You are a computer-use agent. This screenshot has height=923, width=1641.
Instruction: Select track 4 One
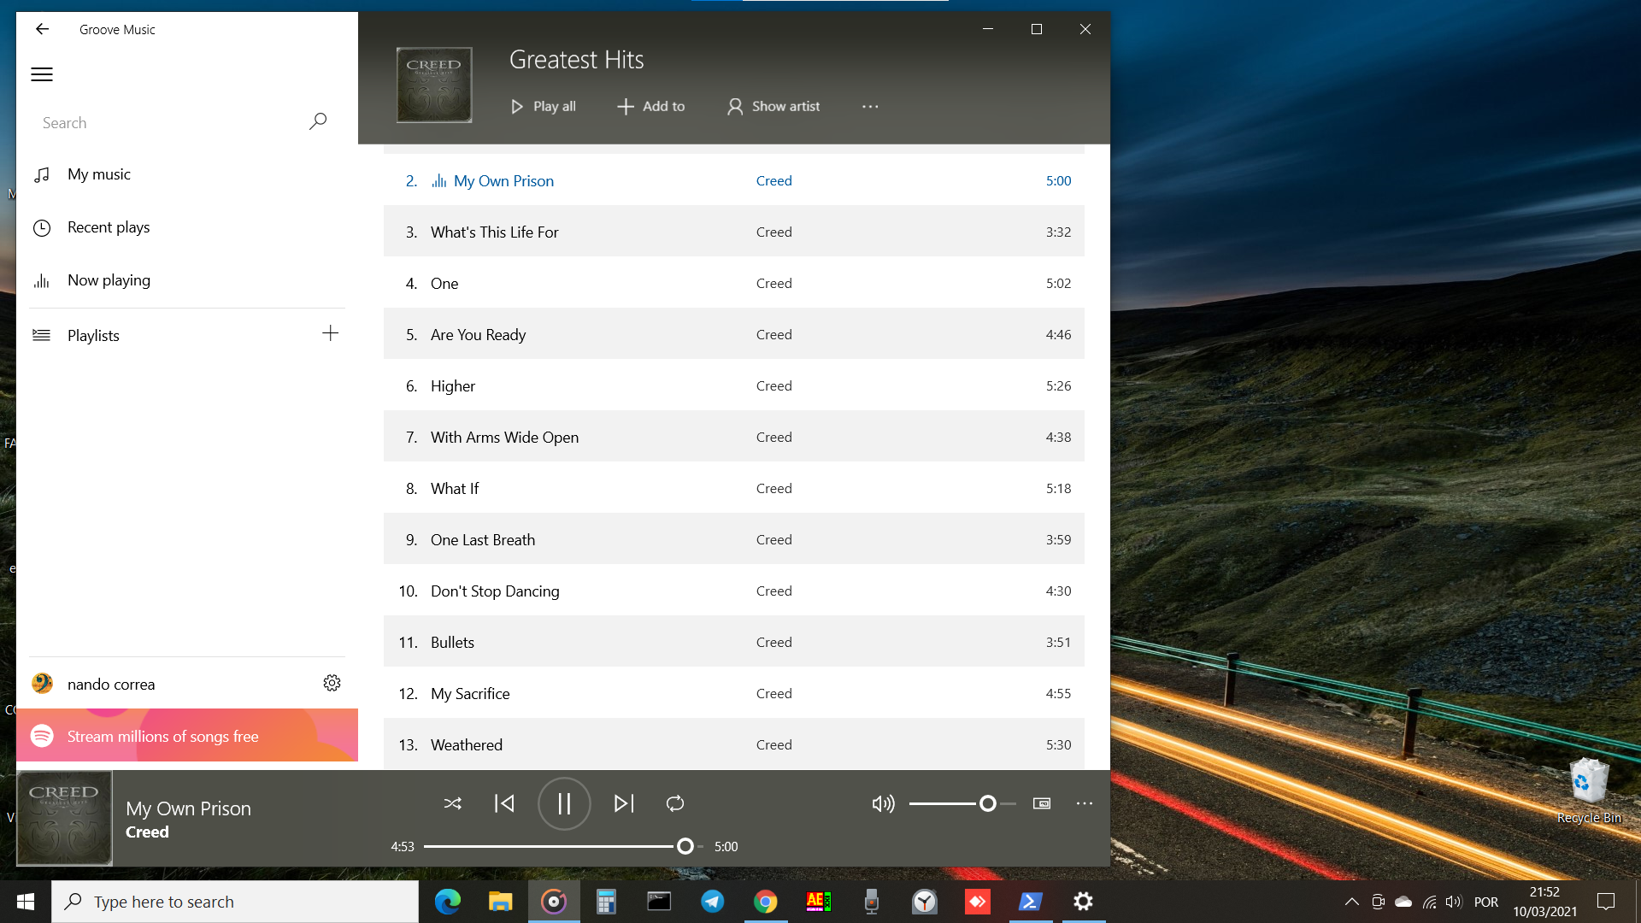[734, 283]
